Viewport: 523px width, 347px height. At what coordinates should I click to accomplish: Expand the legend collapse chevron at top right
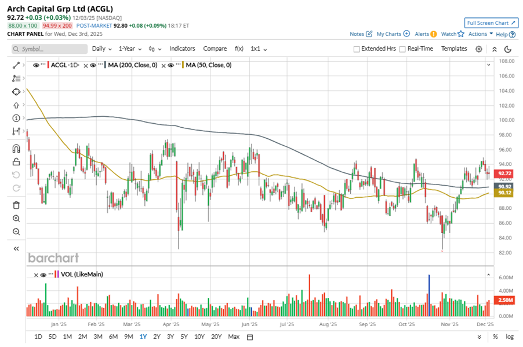(x=489, y=65)
